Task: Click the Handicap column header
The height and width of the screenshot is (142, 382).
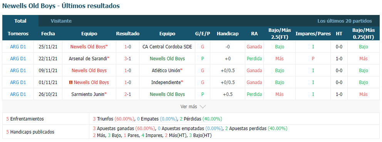Action: pyautogui.click(x=228, y=34)
